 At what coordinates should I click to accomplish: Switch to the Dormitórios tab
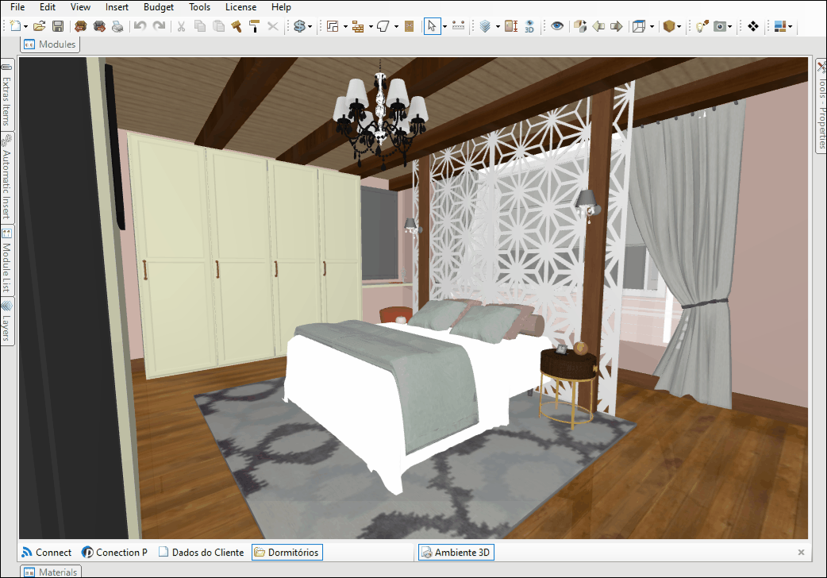pos(287,552)
